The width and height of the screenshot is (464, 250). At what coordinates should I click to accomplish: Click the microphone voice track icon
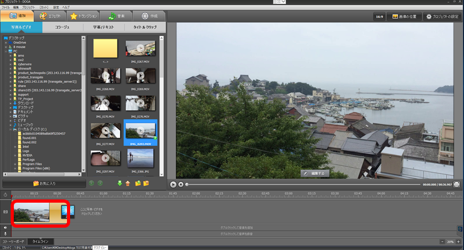(x=5, y=234)
